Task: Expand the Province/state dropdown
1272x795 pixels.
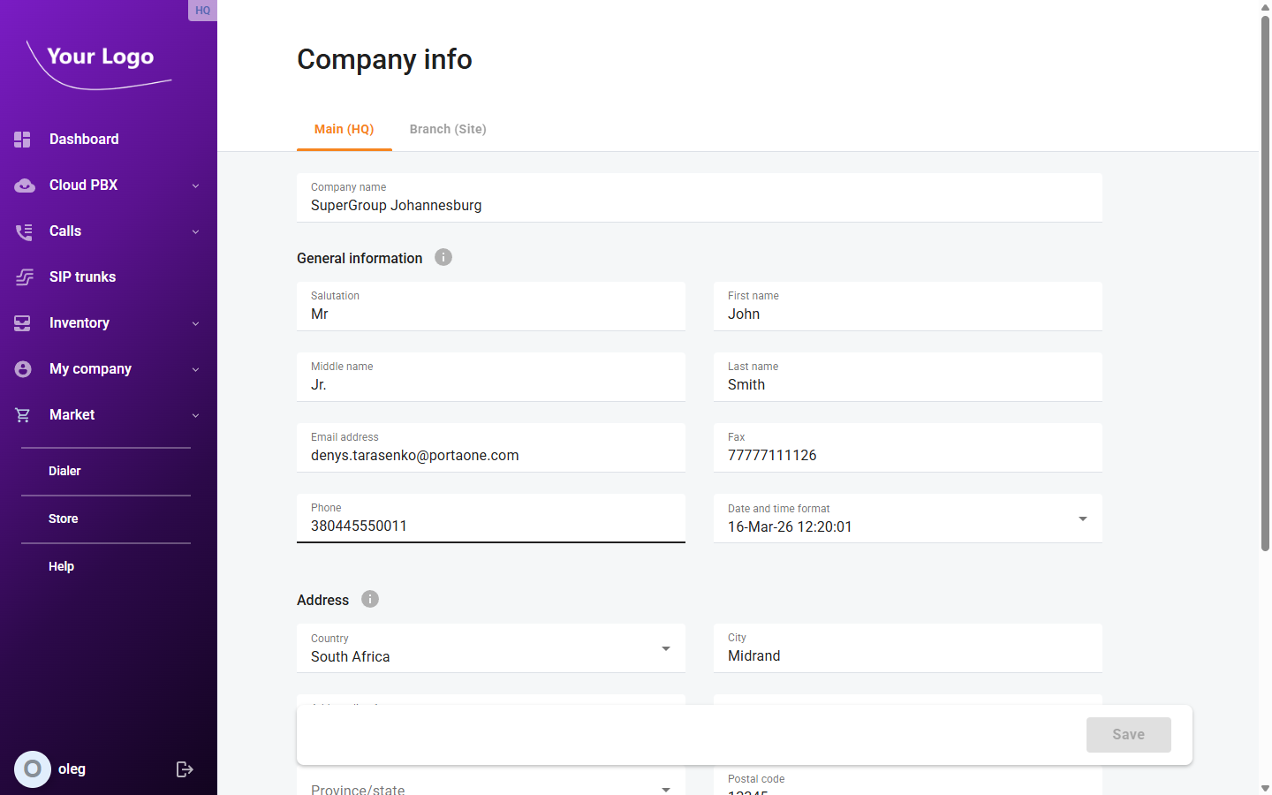Action: 665,789
